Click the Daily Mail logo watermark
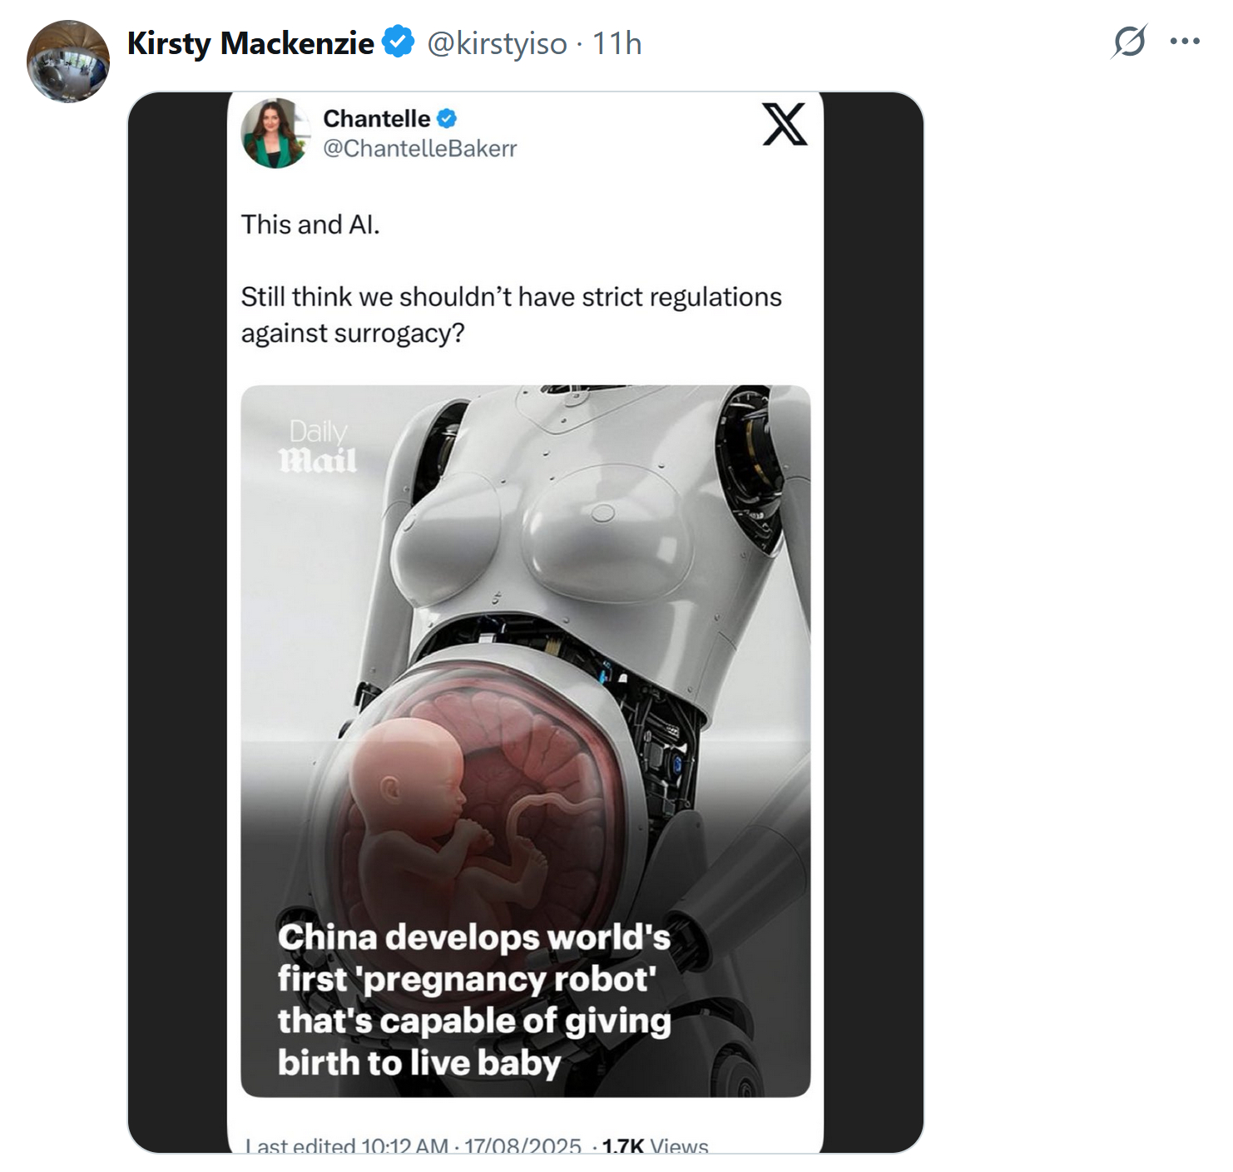Screen dimensions: 1233x1172 tap(318, 447)
